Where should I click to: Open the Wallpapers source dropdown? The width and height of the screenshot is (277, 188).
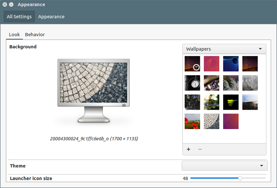[224, 49]
